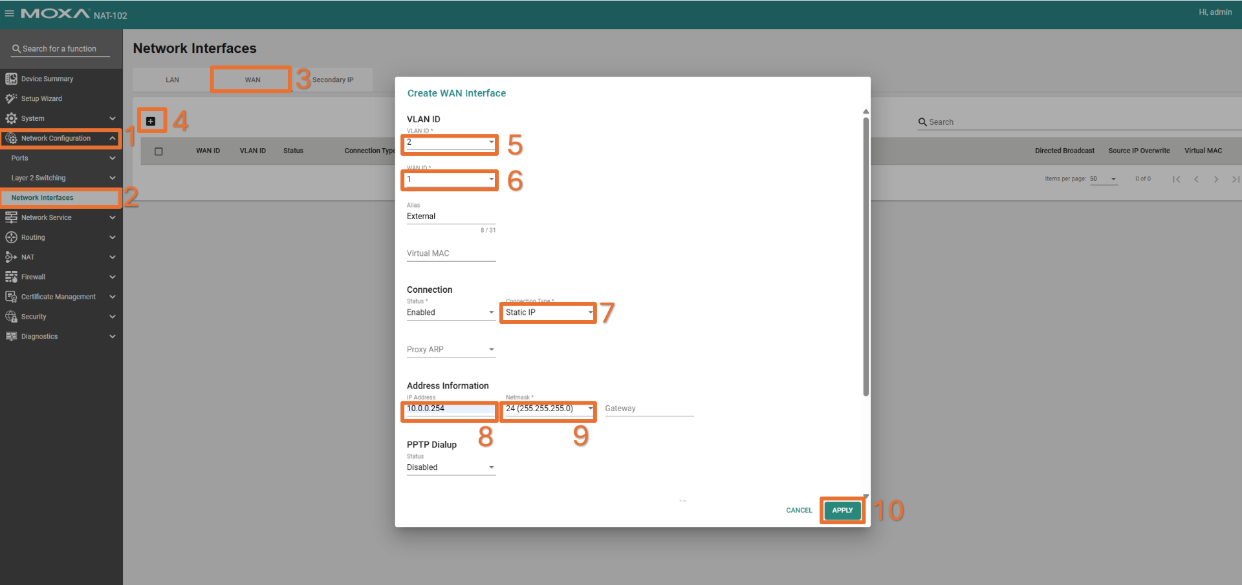
Task: Toggle the select-all checkbox in table header
Action: point(158,151)
